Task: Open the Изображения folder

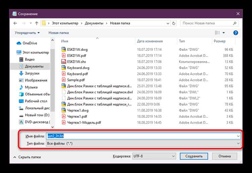Action: pyautogui.click(x=33, y=80)
